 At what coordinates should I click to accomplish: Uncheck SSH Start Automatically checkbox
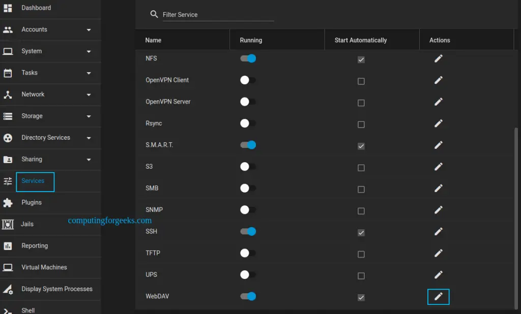(361, 233)
